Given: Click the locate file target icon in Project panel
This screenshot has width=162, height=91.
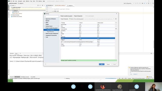Looking at the screenshot, I should pos(38,6).
